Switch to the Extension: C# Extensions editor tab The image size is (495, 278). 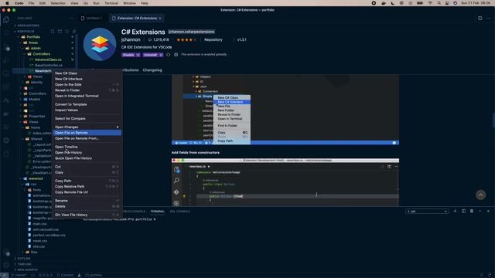click(x=137, y=19)
